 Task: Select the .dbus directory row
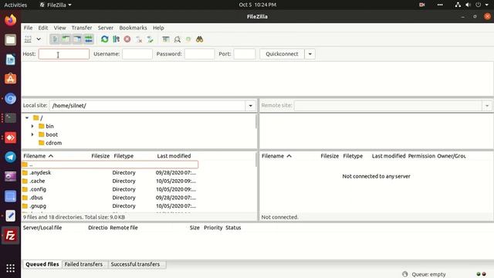coord(110,198)
